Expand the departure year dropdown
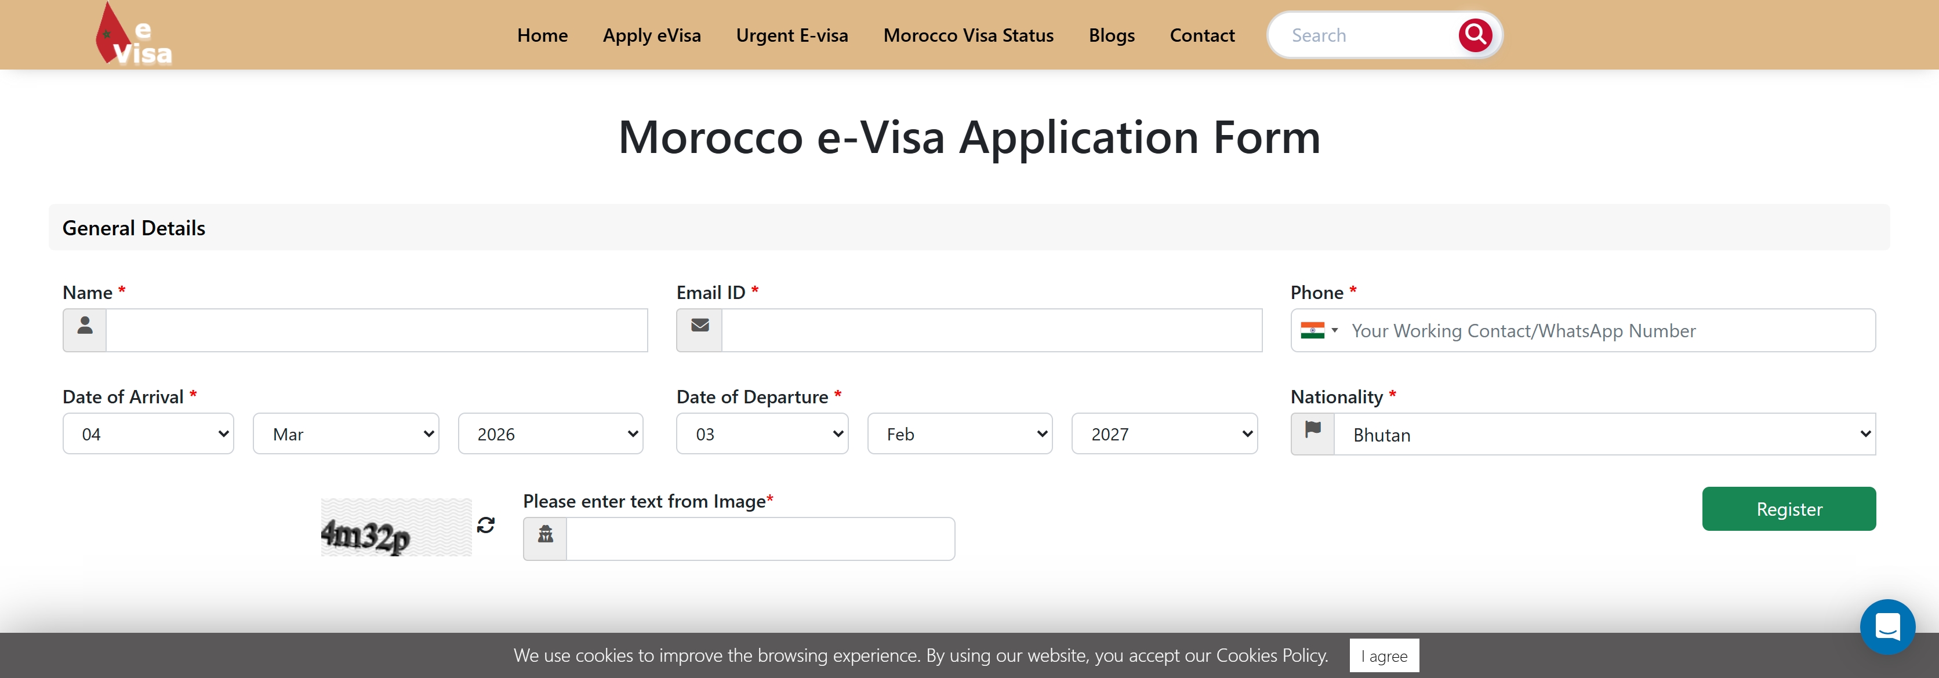This screenshot has width=1939, height=678. 1164,433
